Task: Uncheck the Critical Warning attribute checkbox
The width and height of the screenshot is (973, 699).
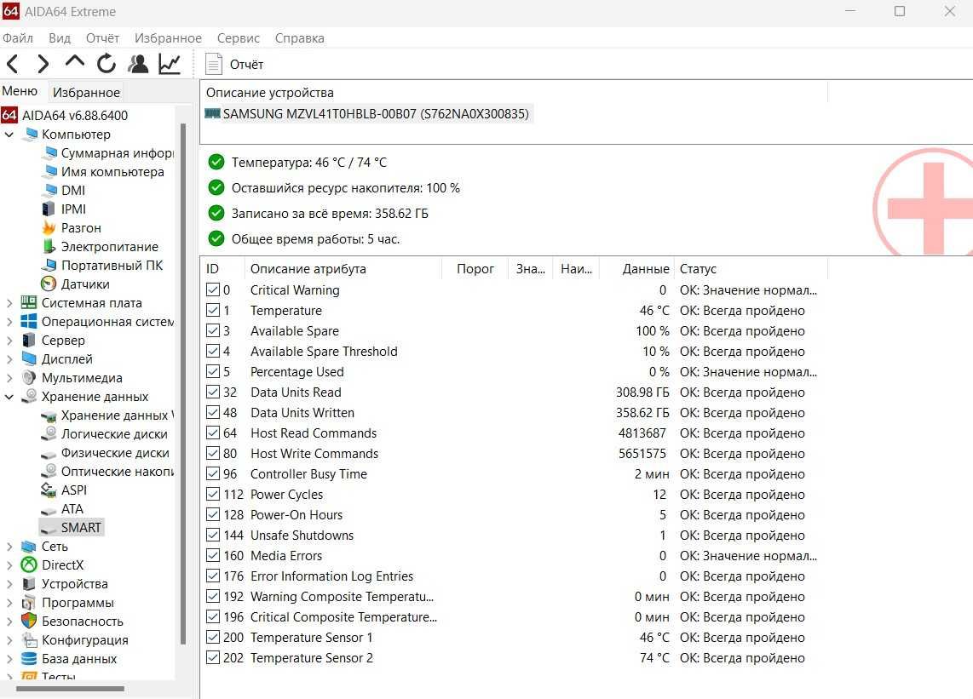Action: pos(213,289)
